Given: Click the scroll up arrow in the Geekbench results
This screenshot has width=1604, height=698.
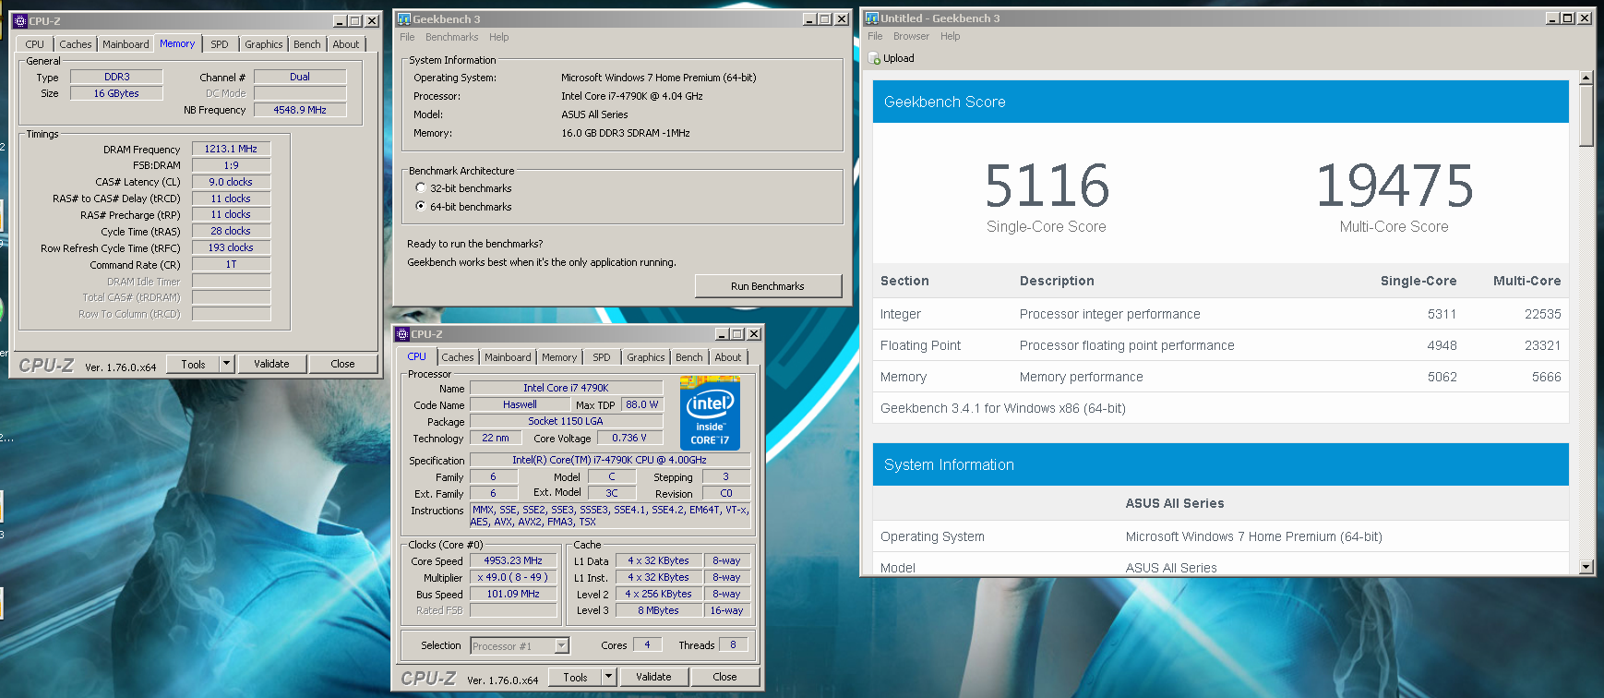Looking at the screenshot, I should click(1586, 78).
